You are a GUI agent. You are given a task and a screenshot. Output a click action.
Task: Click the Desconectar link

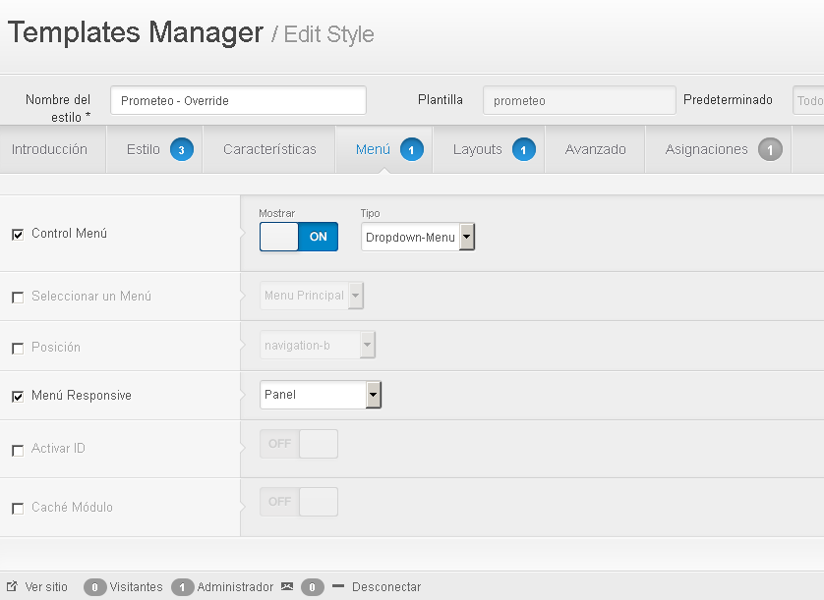pos(386,587)
